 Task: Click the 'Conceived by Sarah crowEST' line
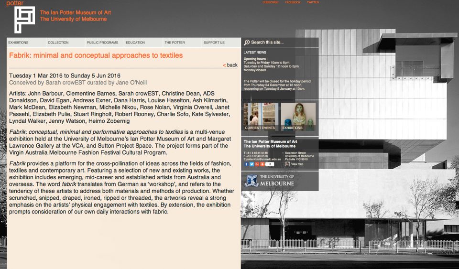78,83
